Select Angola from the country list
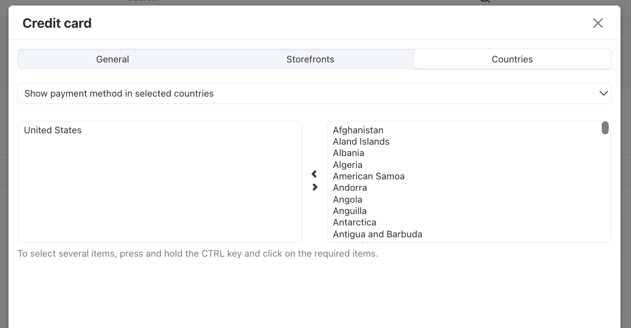Viewport: 631px width, 328px height. pos(347,199)
